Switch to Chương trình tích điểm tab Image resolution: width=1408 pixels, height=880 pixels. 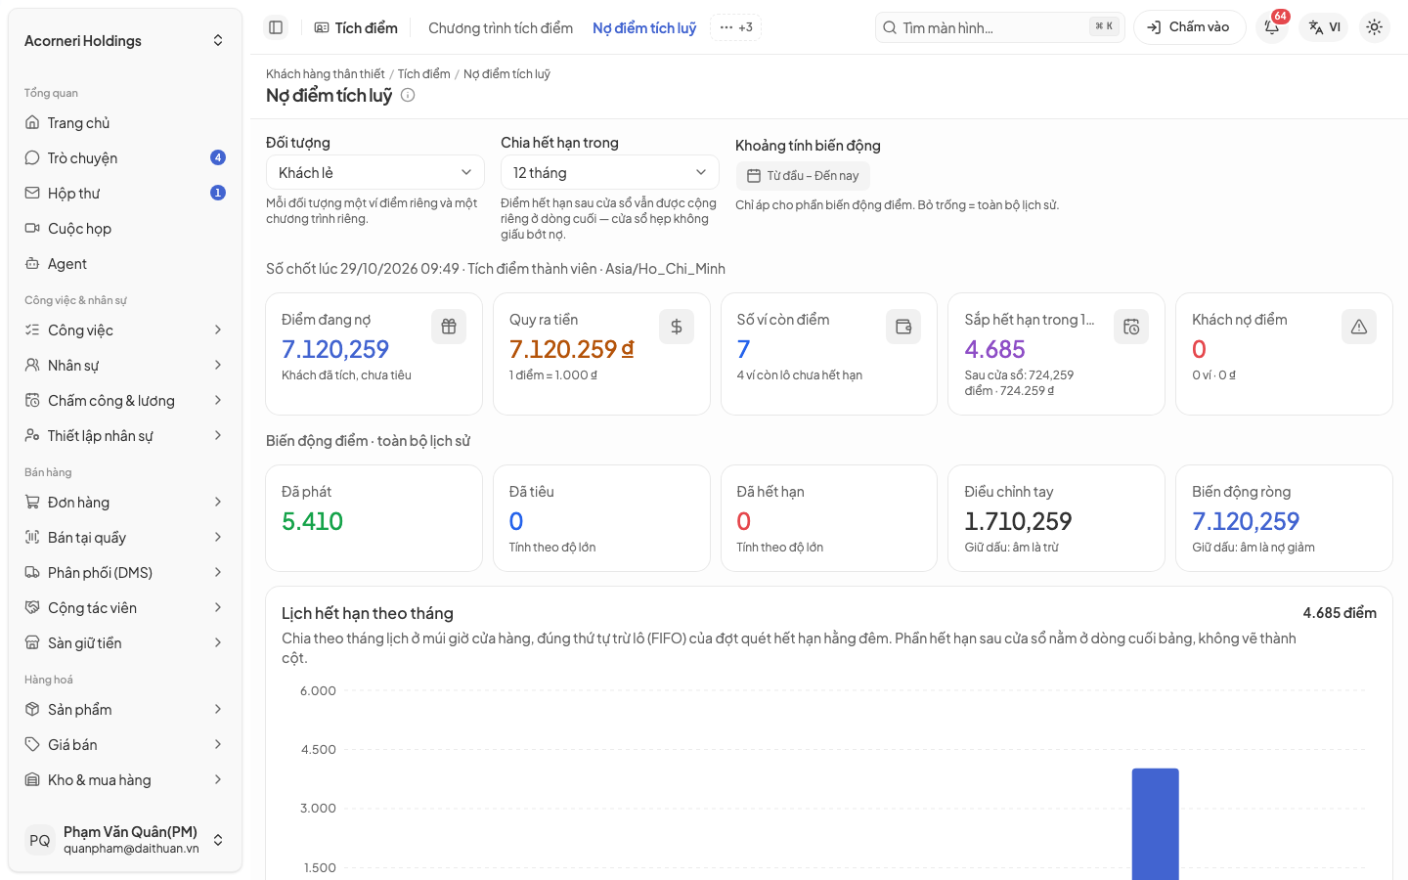pos(501,27)
